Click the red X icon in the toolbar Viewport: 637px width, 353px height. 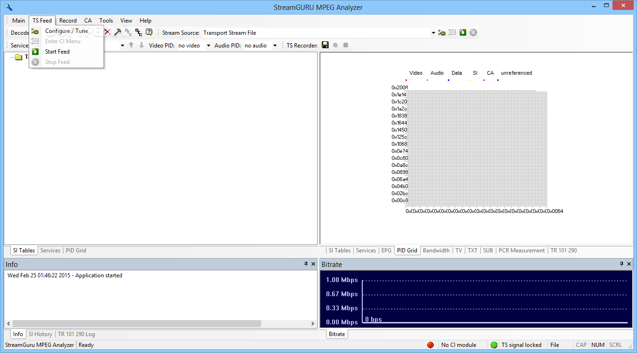(x=108, y=32)
